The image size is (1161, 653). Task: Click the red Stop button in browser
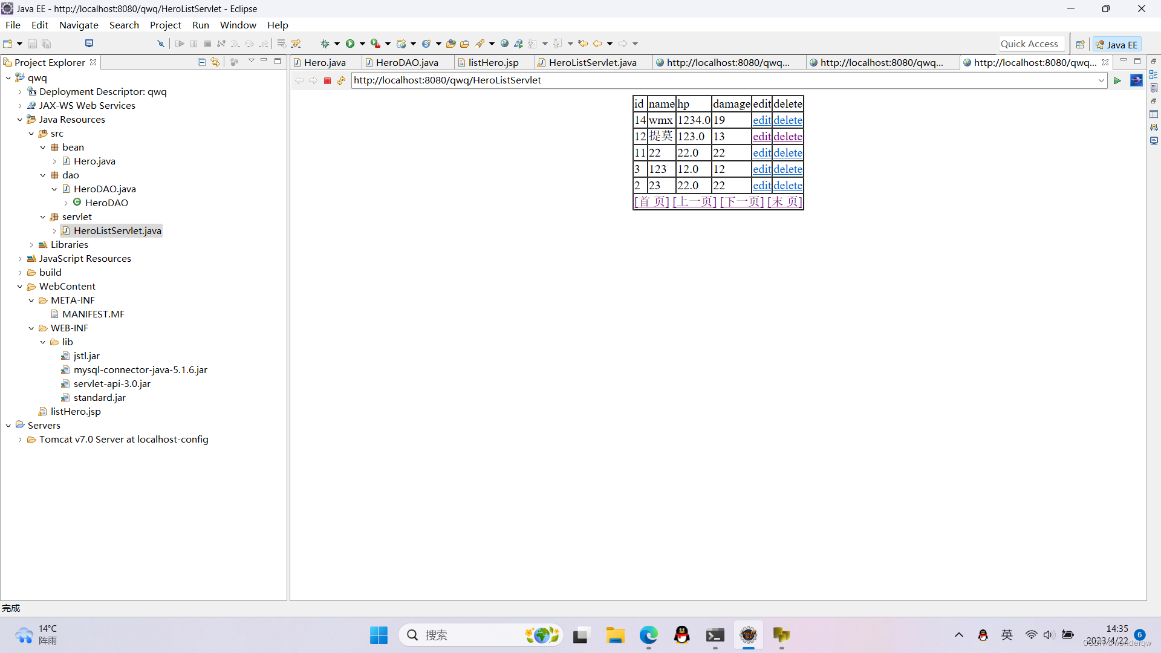327,80
